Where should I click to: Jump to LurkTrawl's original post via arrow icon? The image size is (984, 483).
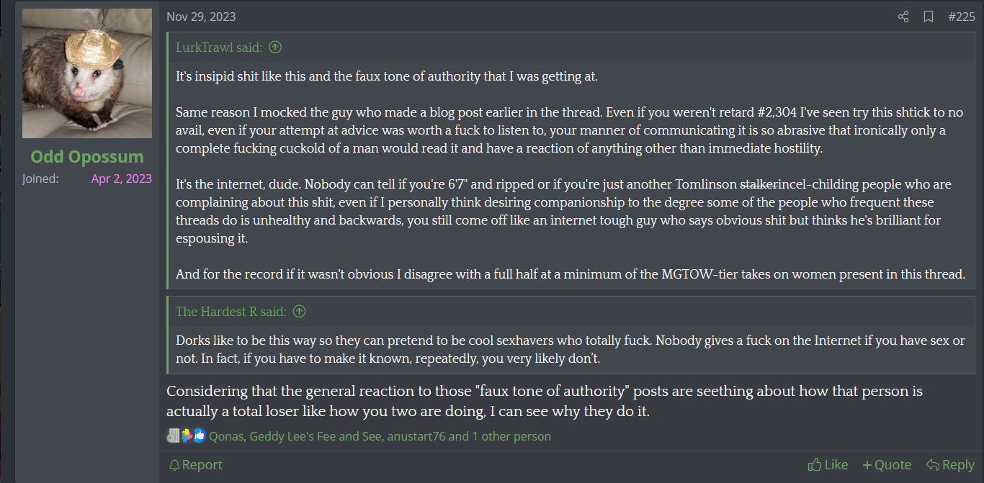pos(275,48)
